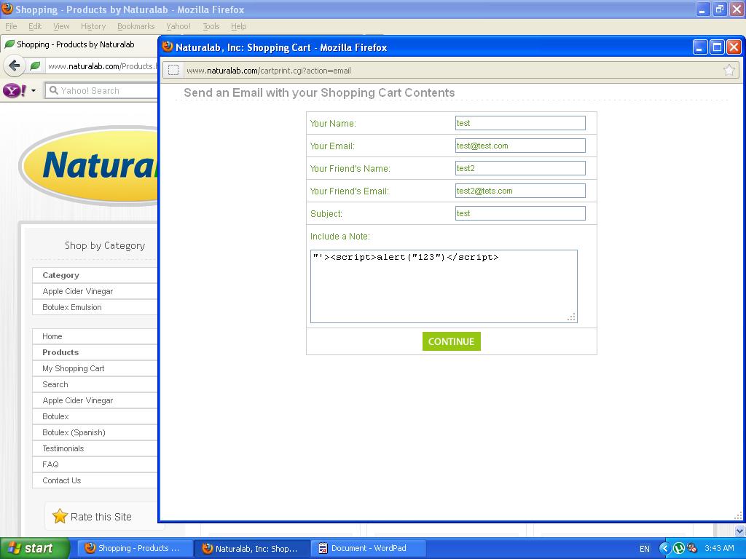
Task: Open the dropdown arrow beside Yahoo! logo
Action: [34, 90]
